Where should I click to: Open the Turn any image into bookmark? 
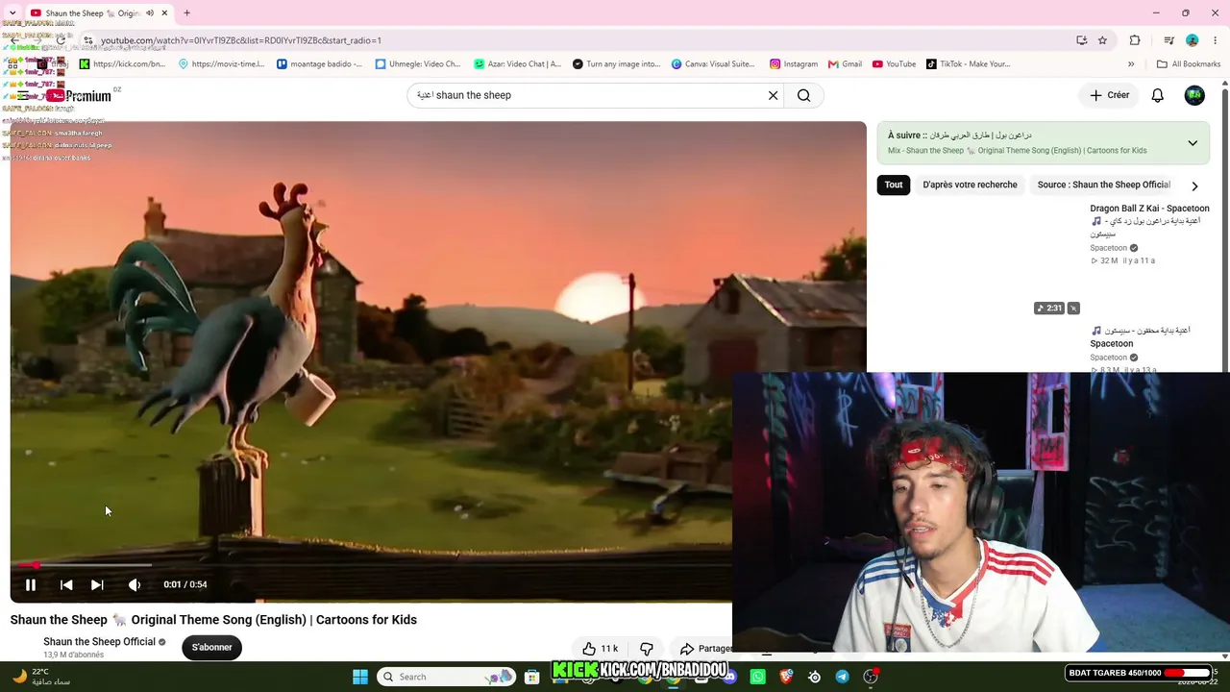pyautogui.click(x=616, y=64)
